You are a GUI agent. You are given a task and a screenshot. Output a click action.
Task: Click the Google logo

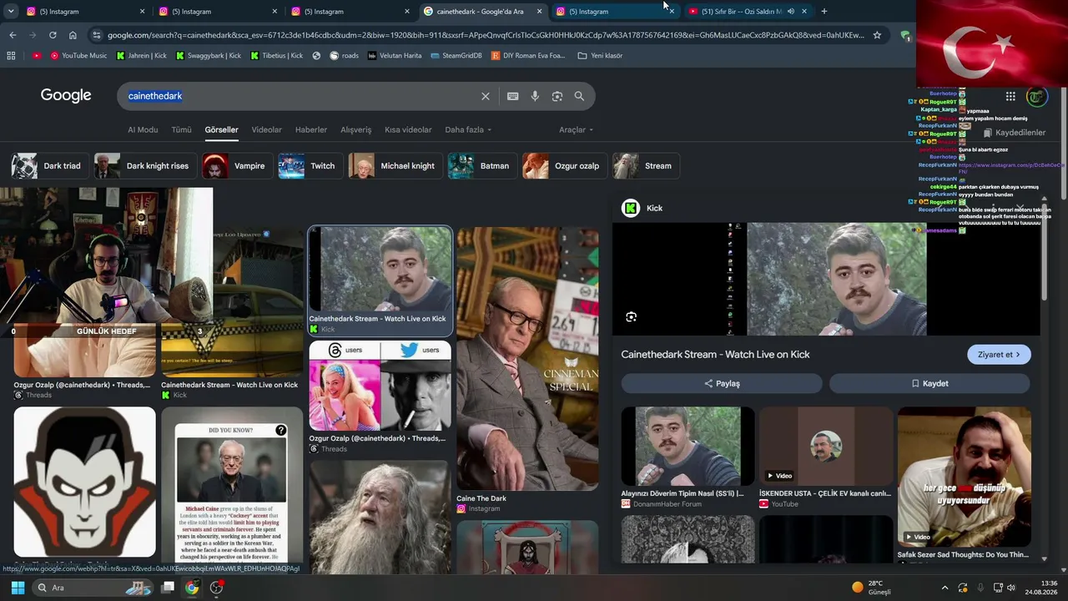(66, 95)
